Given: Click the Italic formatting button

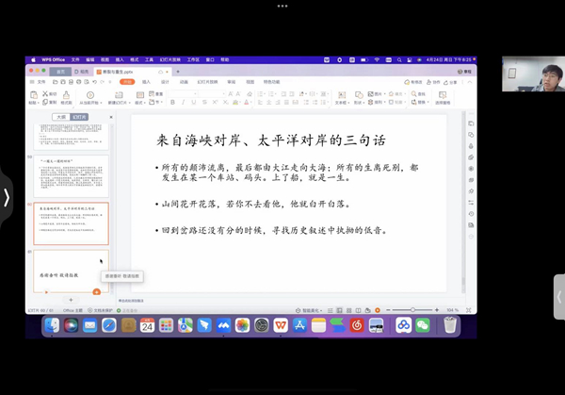Looking at the screenshot, I should (181, 103).
